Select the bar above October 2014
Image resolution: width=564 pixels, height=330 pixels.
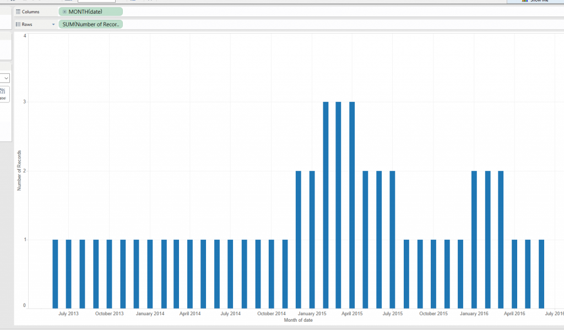pos(271,274)
